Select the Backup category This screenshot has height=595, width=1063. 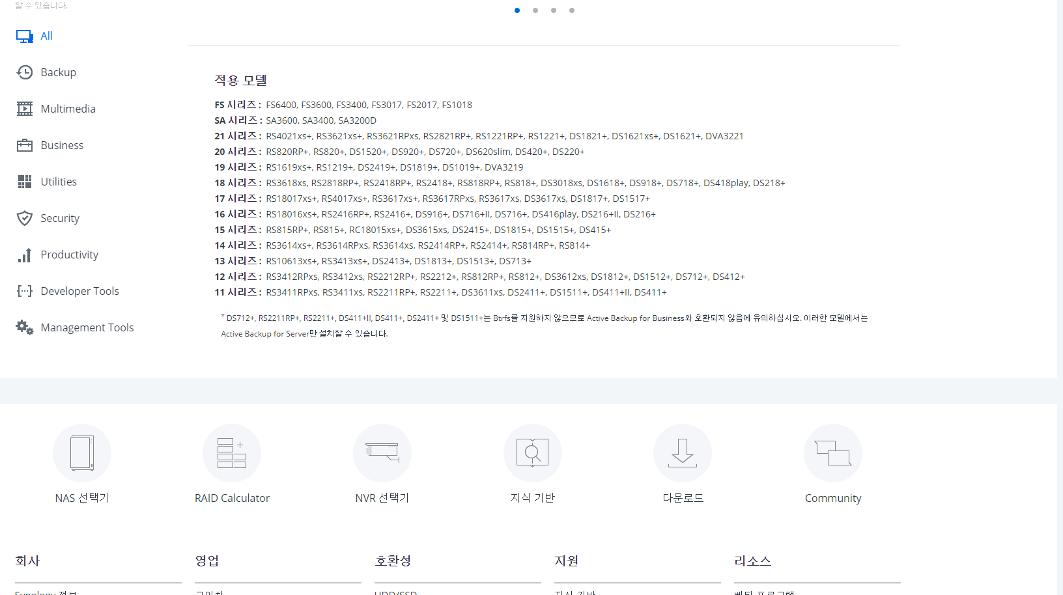pyautogui.click(x=59, y=72)
